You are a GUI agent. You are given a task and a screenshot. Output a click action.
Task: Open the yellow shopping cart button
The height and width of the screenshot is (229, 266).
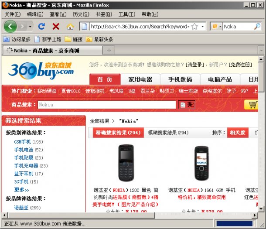251,105
